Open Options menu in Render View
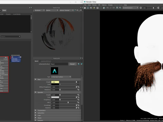Screen dimensions: 163x122 [104, 5]
